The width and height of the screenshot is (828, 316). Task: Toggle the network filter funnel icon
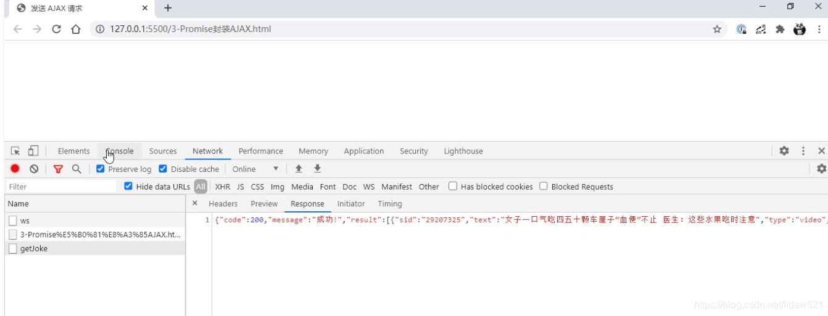click(x=58, y=169)
